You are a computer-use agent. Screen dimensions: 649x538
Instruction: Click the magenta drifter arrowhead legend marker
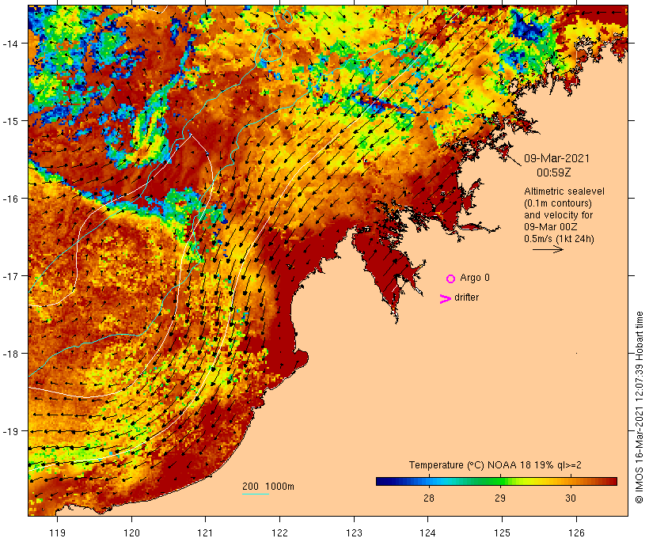446,299
